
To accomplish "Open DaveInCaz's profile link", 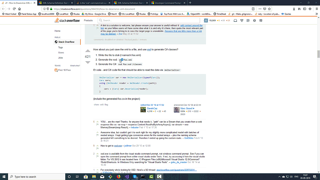I will coord(152,108).
